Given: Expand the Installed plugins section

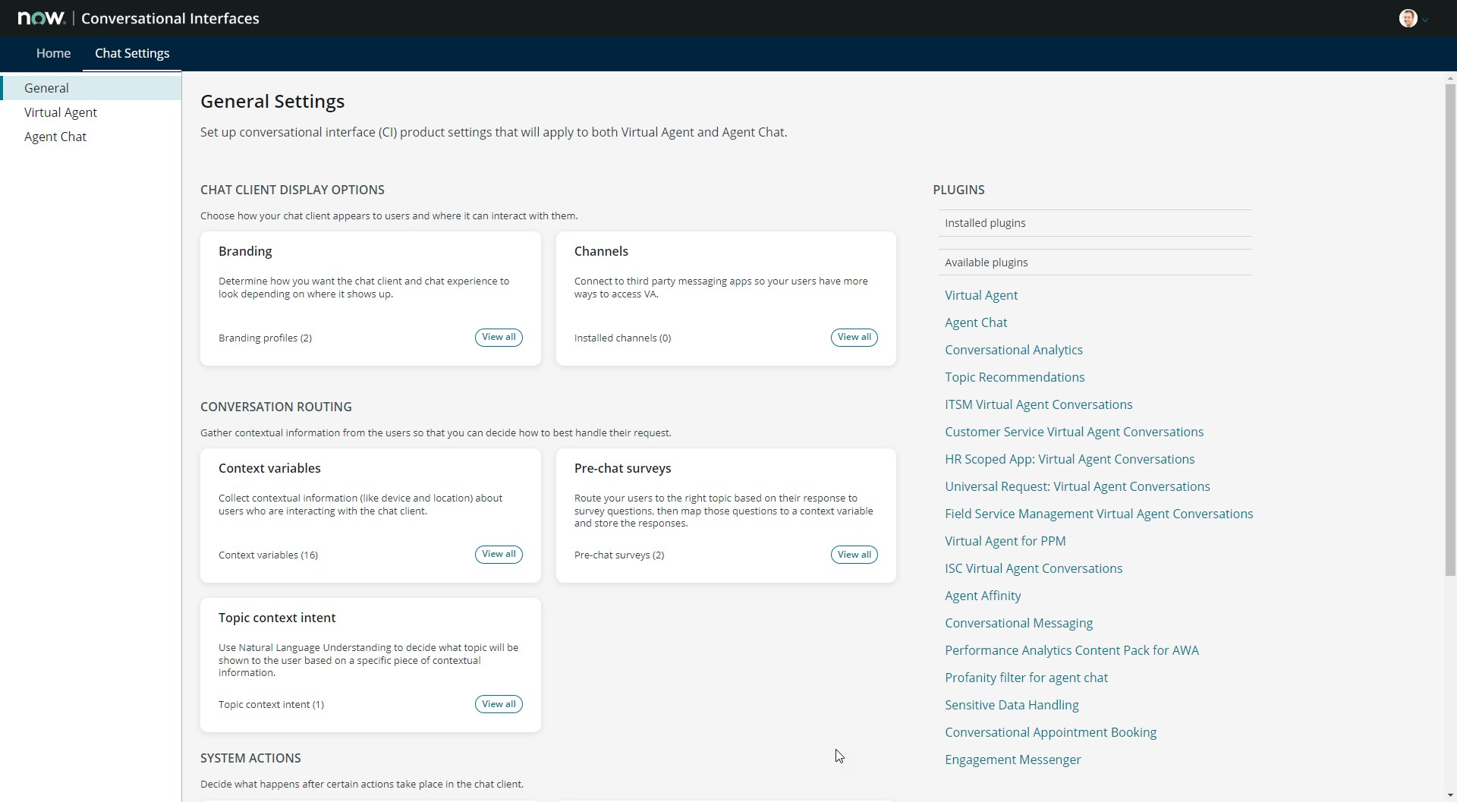Looking at the screenshot, I should (x=984, y=222).
